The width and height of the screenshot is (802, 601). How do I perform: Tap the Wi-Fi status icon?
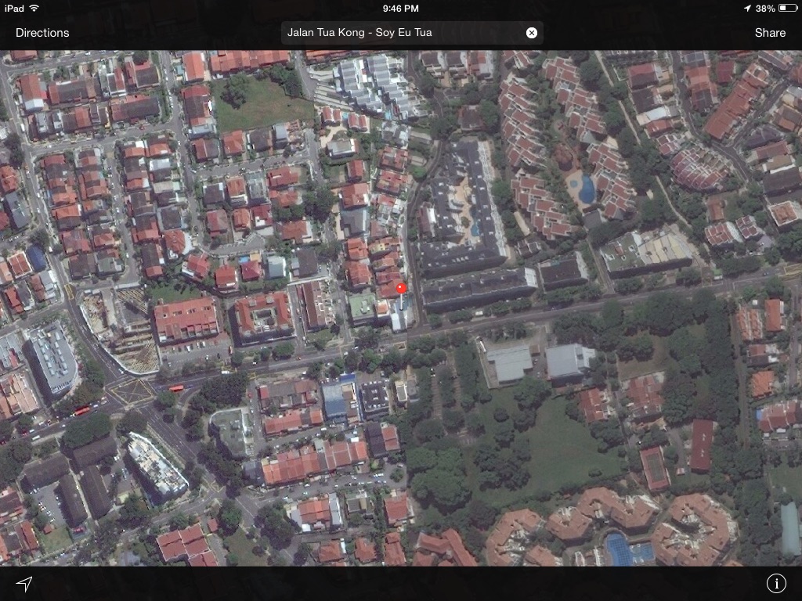(x=34, y=8)
